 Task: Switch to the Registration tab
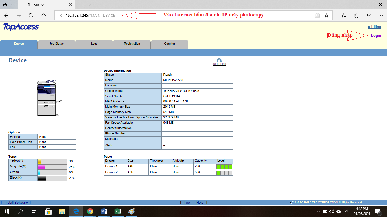click(x=132, y=44)
